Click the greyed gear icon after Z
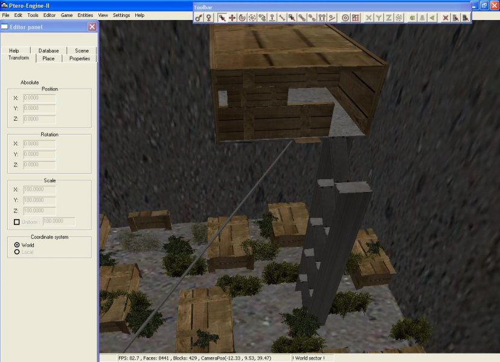Screen dimensions: 500x362 [399, 18]
